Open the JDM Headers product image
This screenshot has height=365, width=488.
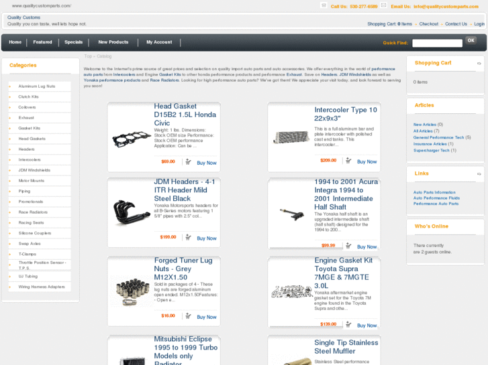click(x=132, y=212)
